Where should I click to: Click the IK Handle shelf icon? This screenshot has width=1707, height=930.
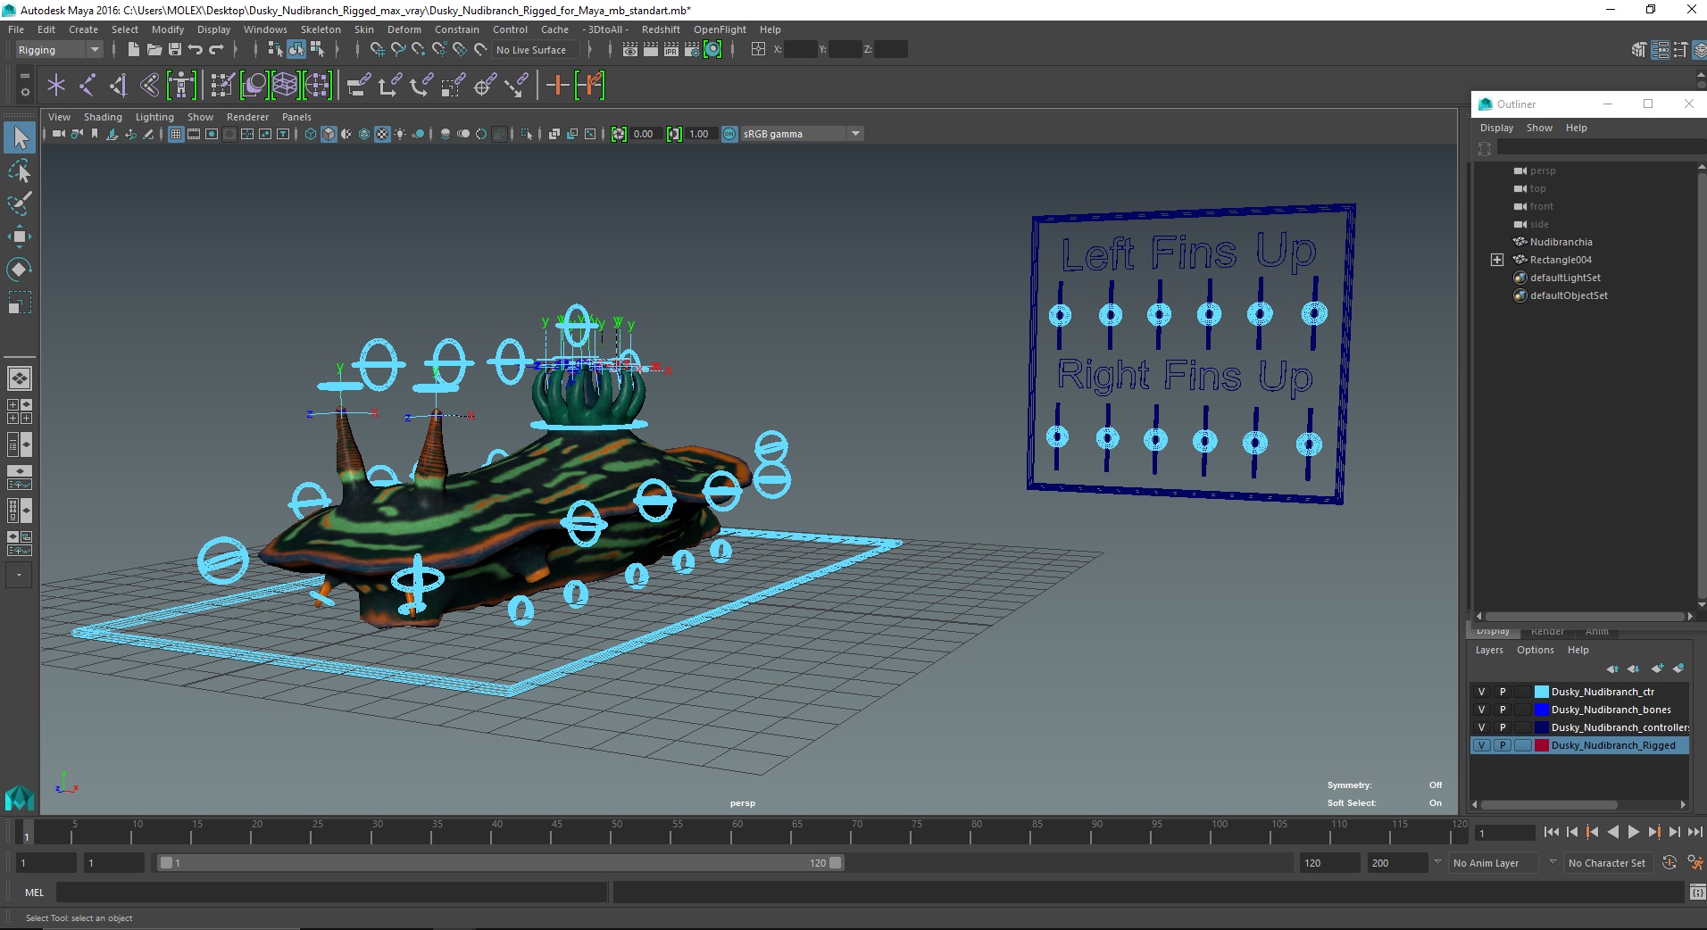[118, 85]
